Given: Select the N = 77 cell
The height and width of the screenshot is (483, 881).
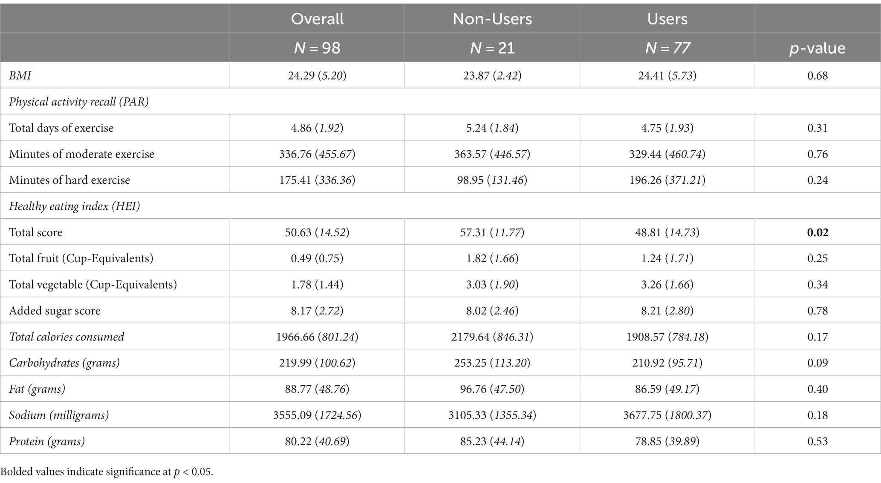Looking at the screenshot, I should (667, 48).
